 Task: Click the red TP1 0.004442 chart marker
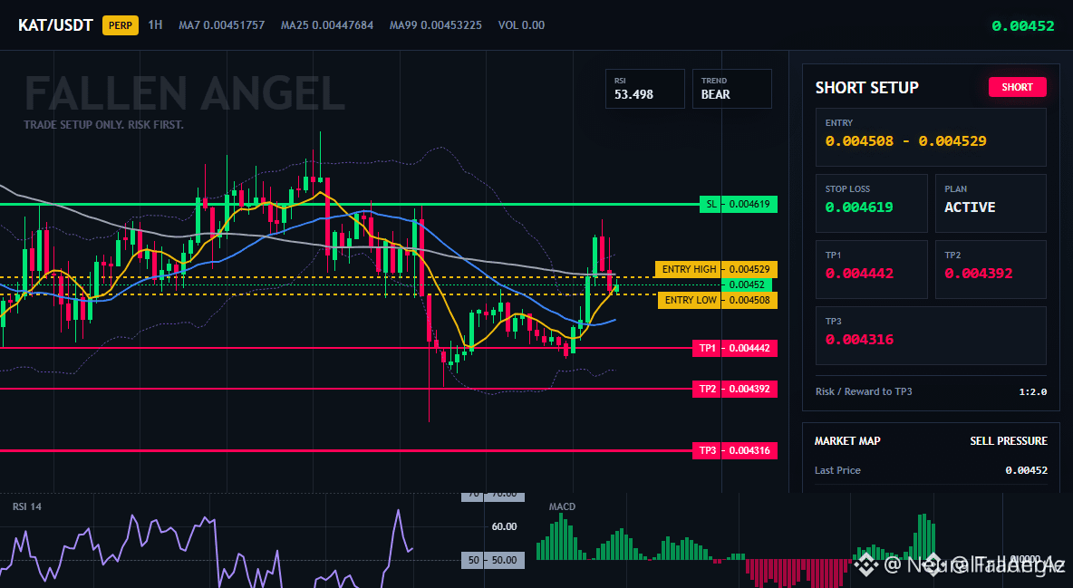click(x=734, y=348)
